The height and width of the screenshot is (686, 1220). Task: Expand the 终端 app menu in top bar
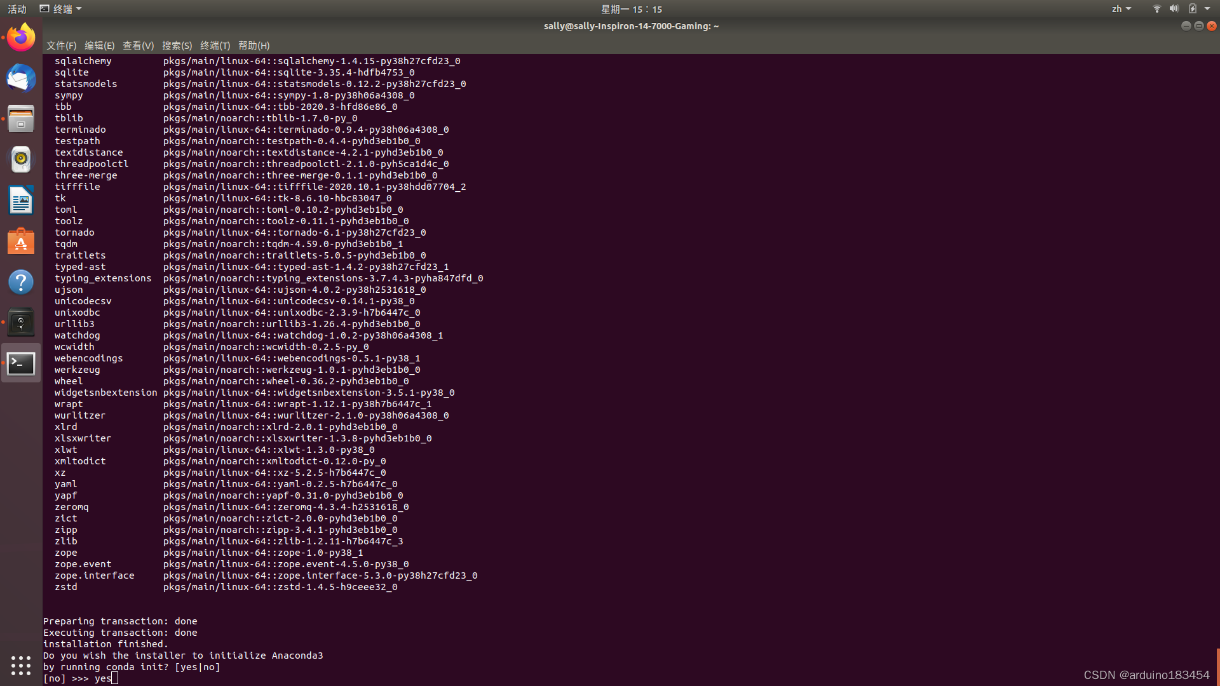point(61,9)
